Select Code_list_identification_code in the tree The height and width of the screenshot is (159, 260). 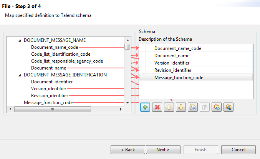pos(61,54)
